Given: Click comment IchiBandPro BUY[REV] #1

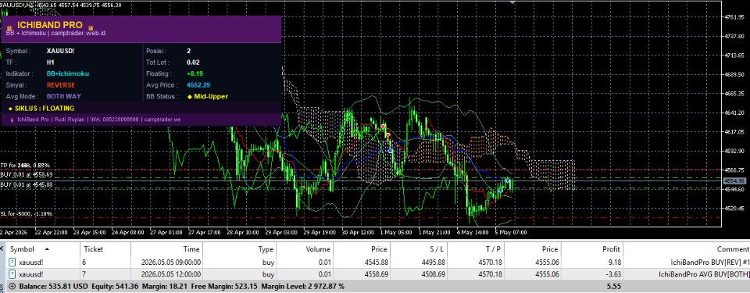Looking at the screenshot, I should pos(711,262).
